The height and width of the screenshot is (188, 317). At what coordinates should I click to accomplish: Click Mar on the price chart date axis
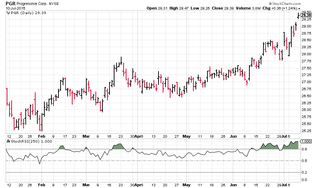point(86,137)
